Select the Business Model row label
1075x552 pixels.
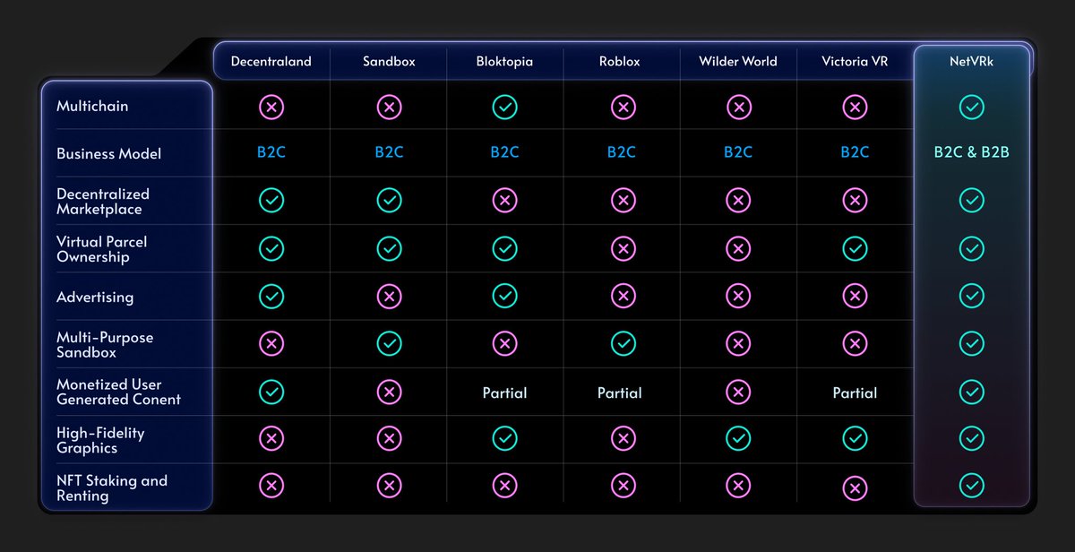tap(109, 153)
